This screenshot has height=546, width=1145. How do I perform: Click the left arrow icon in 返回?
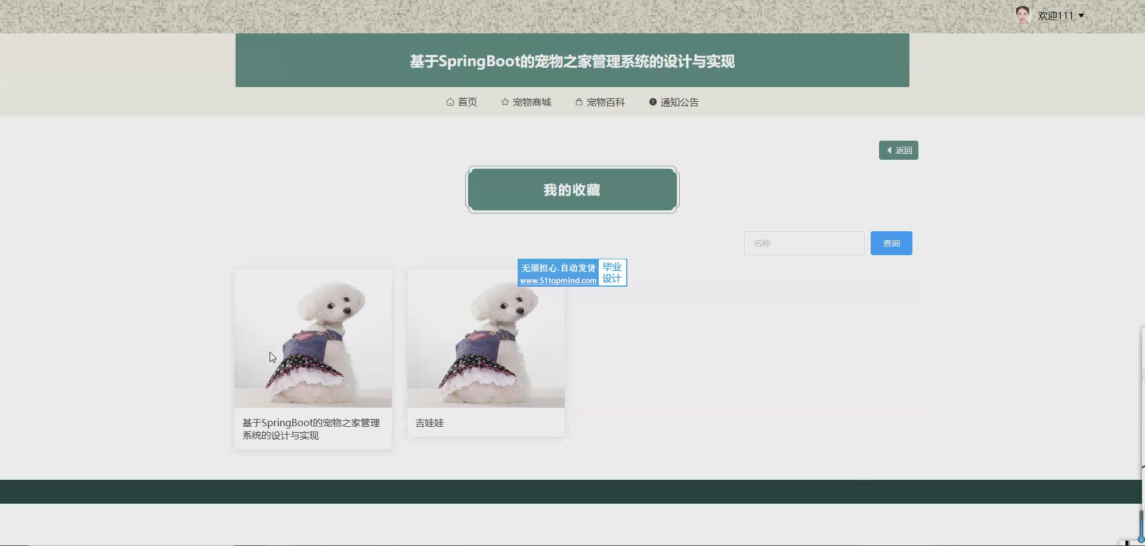pos(889,150)
